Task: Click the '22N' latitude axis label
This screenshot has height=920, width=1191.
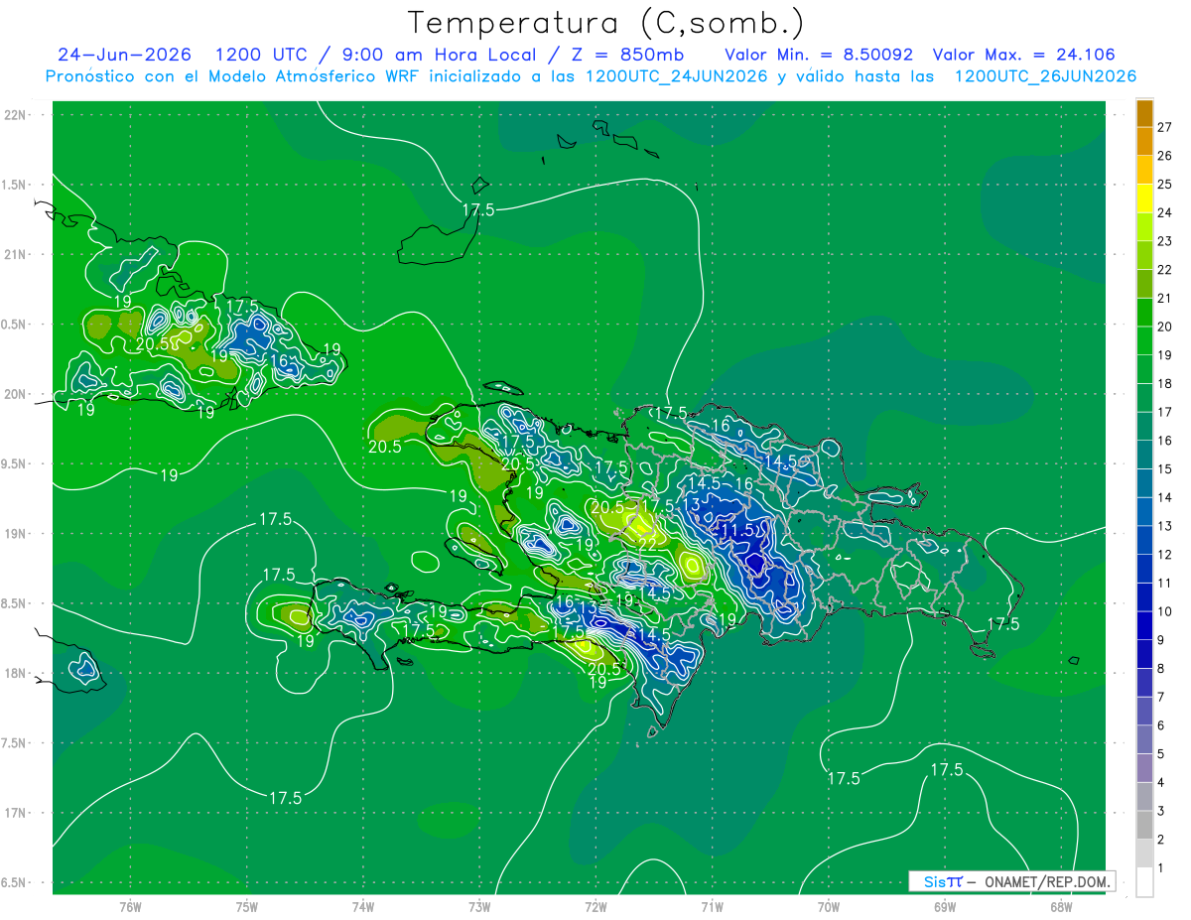Action: click(15, 114)
